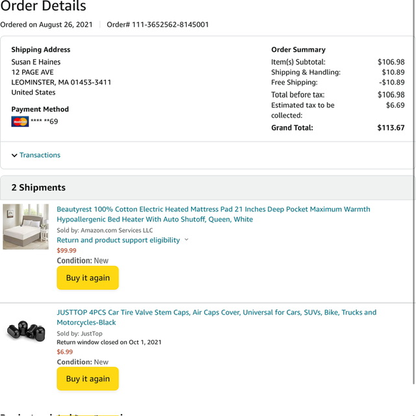Click the masked card number ending 69
The height and width of the screenshot is (416, 416).
[44, 122]
